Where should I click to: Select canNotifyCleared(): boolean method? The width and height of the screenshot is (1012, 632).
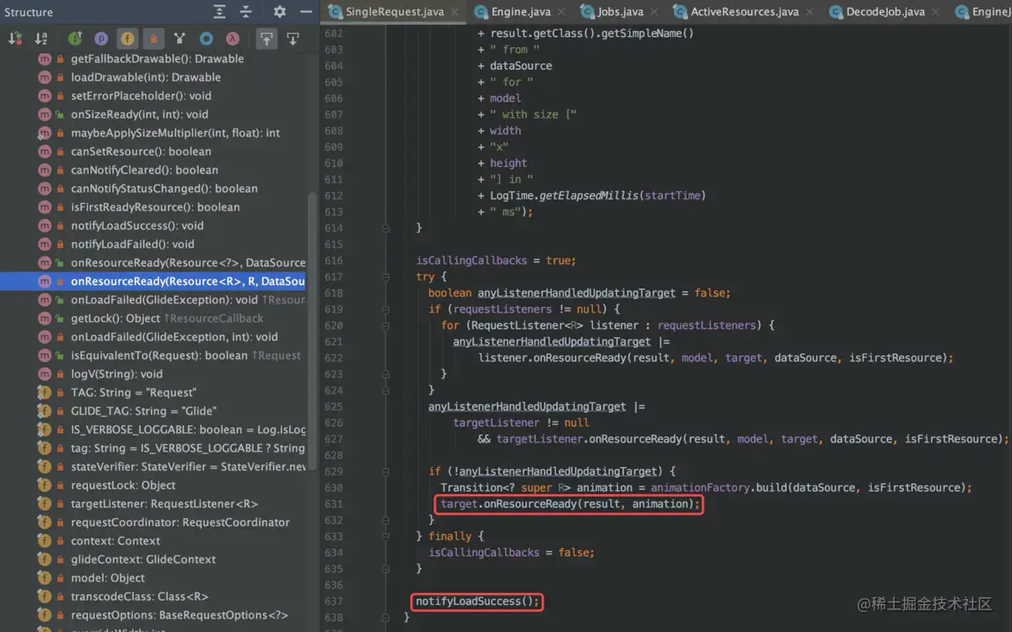click(x=144, y=170)
